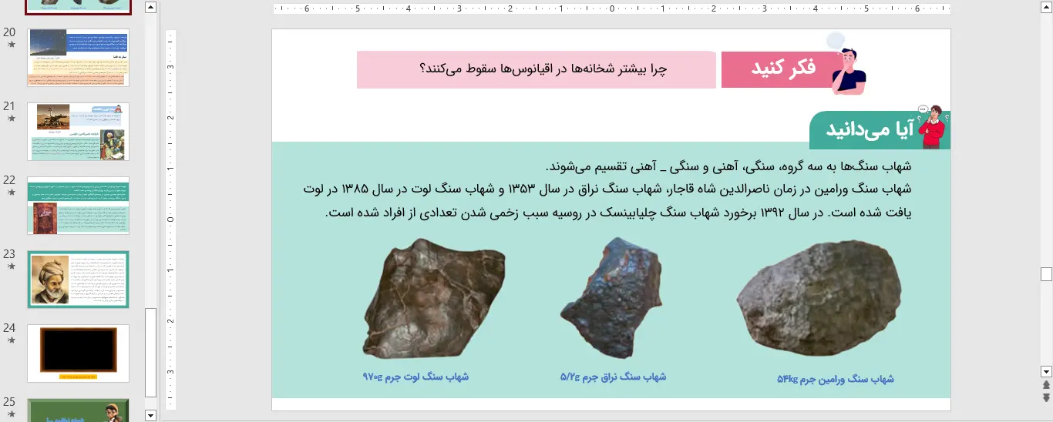
Task: Click thumbnail pane scroll up arrow
Action: 150,8
